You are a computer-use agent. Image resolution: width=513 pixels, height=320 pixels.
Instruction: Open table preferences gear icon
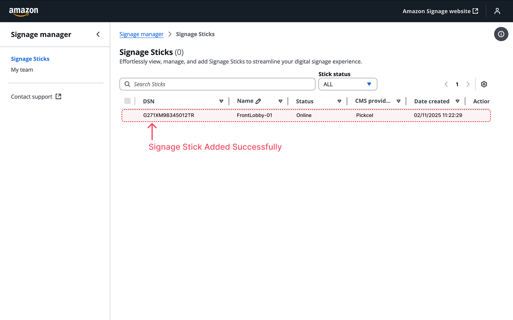click(x=484, y=84)
